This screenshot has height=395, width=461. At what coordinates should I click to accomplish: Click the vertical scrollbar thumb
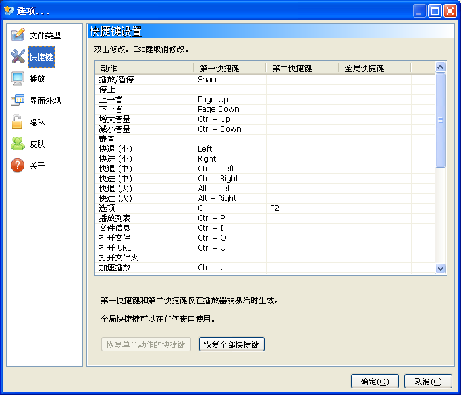click(x=441, y=120)
